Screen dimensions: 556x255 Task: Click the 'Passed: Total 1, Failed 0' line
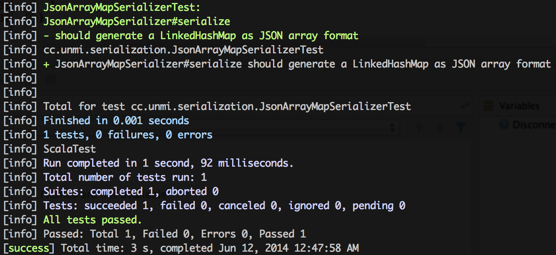pyautogui.click(x=175, y=234)
